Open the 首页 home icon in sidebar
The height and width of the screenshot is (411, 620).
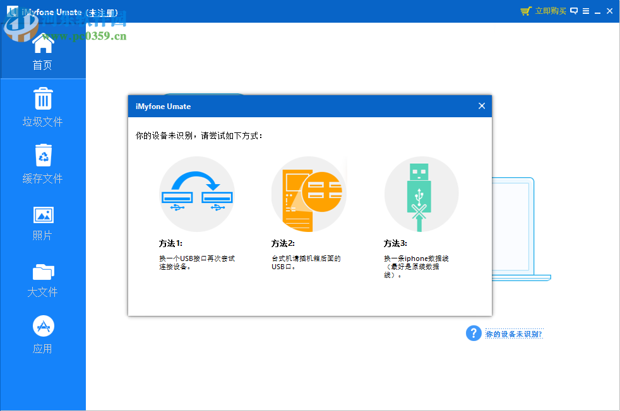pos(42,43)
